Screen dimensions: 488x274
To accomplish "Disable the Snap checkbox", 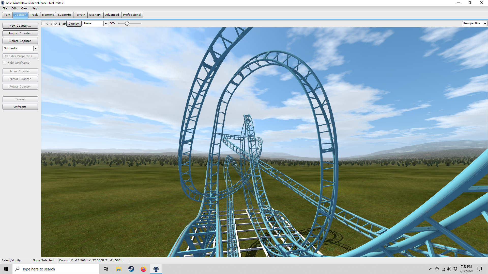I will (55, 24).
